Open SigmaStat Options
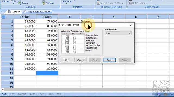 coord(48,3)
